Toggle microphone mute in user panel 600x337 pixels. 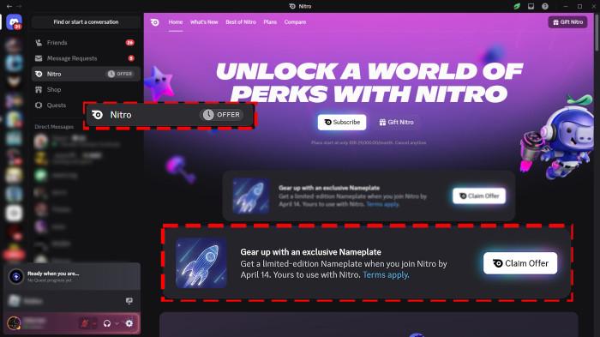(x=85, y=323)
